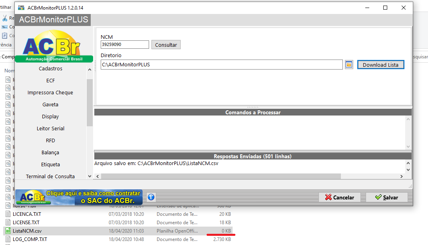Click the scissors cut icon in Explorer
Image resolution: width=428 pixels, height=245 pixels.
click(x=5, y=18)
